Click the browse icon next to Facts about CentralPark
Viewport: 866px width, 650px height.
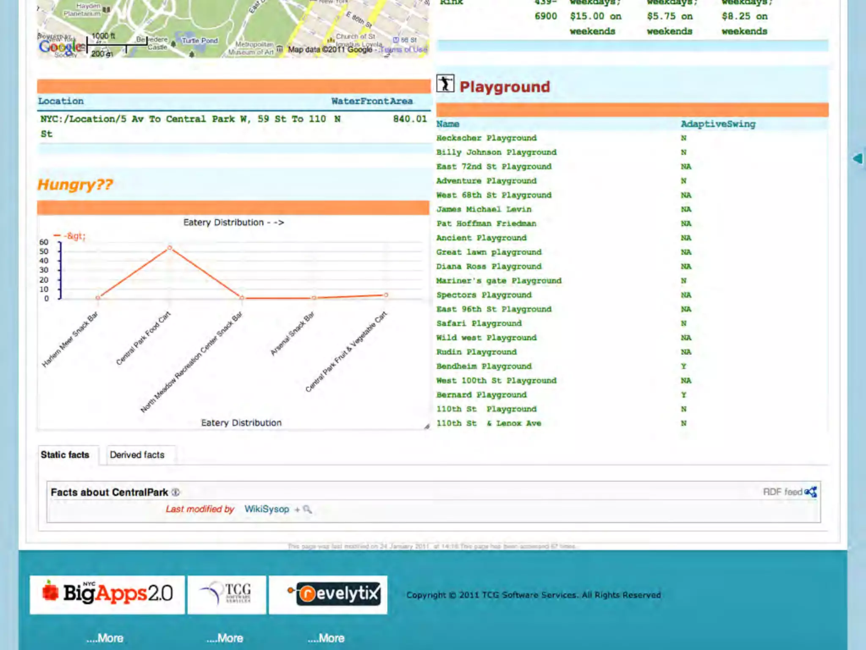point(176,492)
